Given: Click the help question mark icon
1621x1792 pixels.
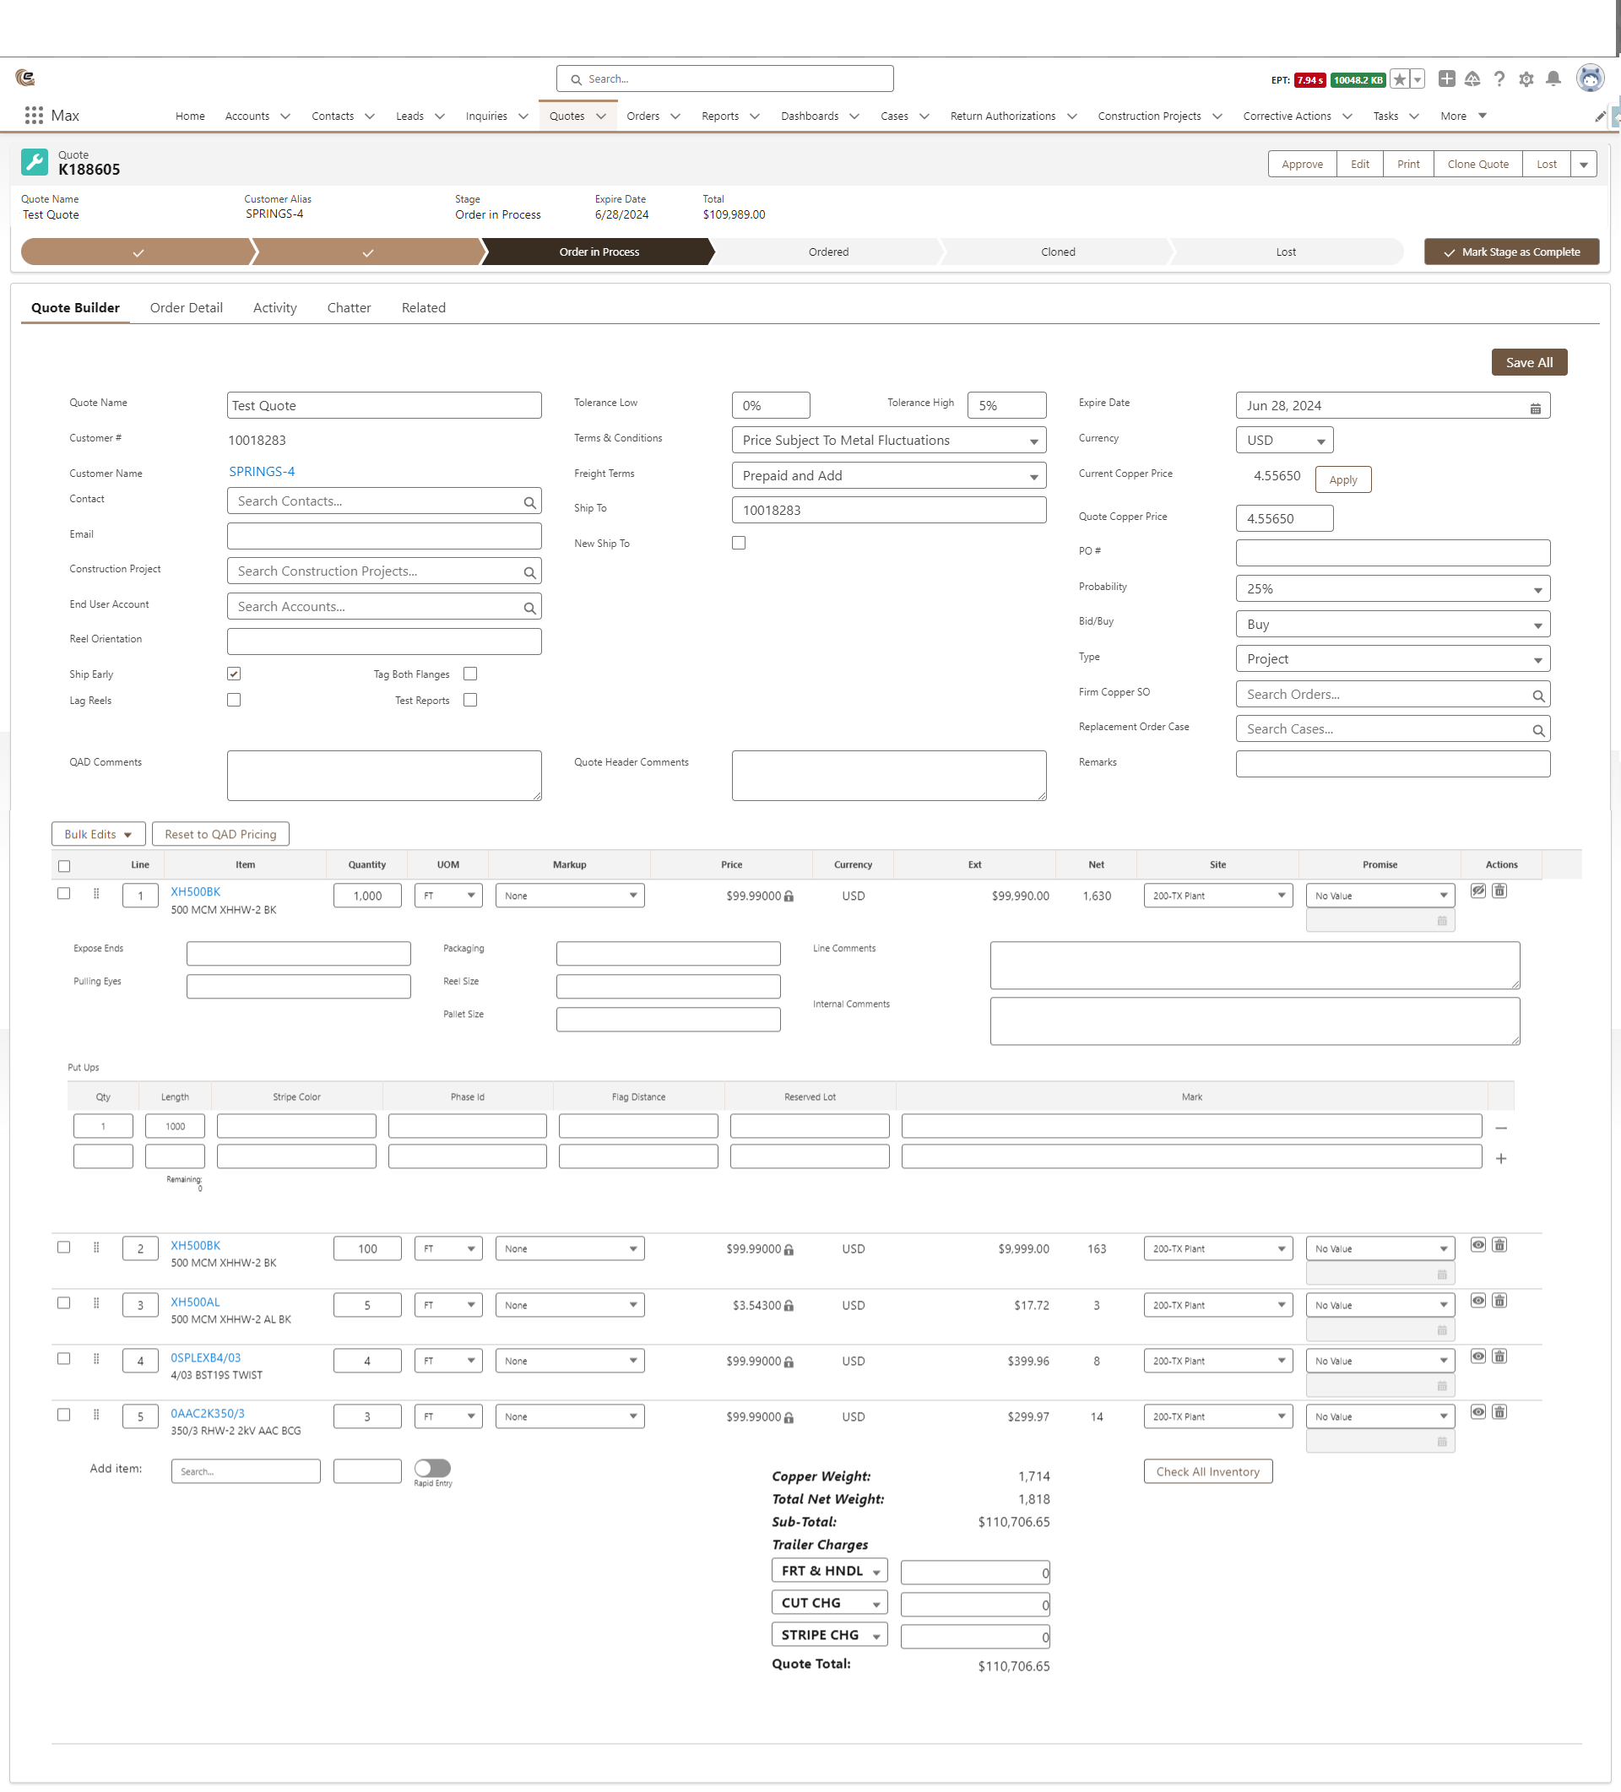Looking at the screenshot, I should (1500, 79).
